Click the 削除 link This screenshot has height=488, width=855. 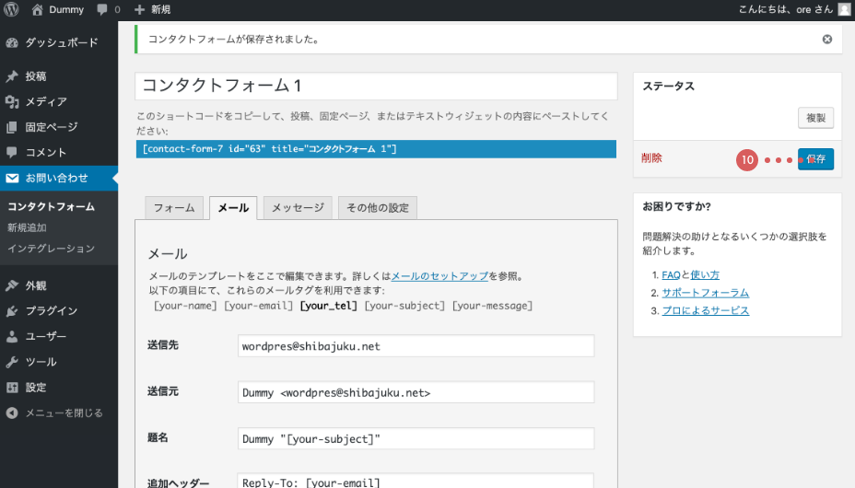pyautogui.click(x=651, y=158)
